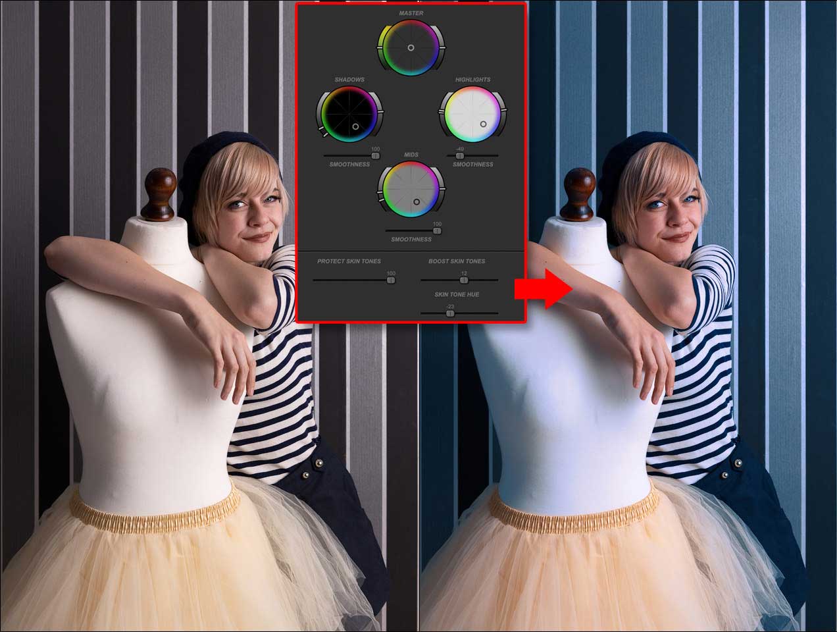Click the SHADOWS label
Image resolution: width=837 pixels, height=632 pixels.
pyautogui.click(x=349, y=80)
